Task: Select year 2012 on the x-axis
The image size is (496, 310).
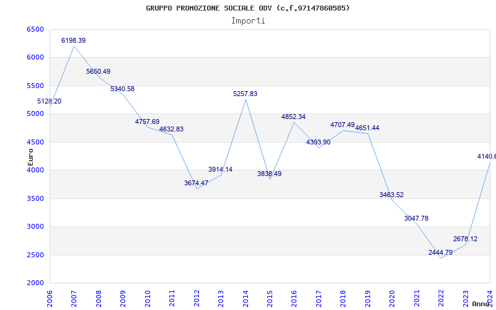Action: (x=197, y=299)
